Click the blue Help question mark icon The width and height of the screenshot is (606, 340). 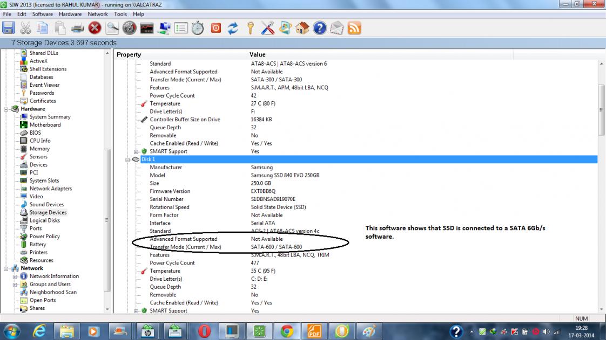(320, 28)
